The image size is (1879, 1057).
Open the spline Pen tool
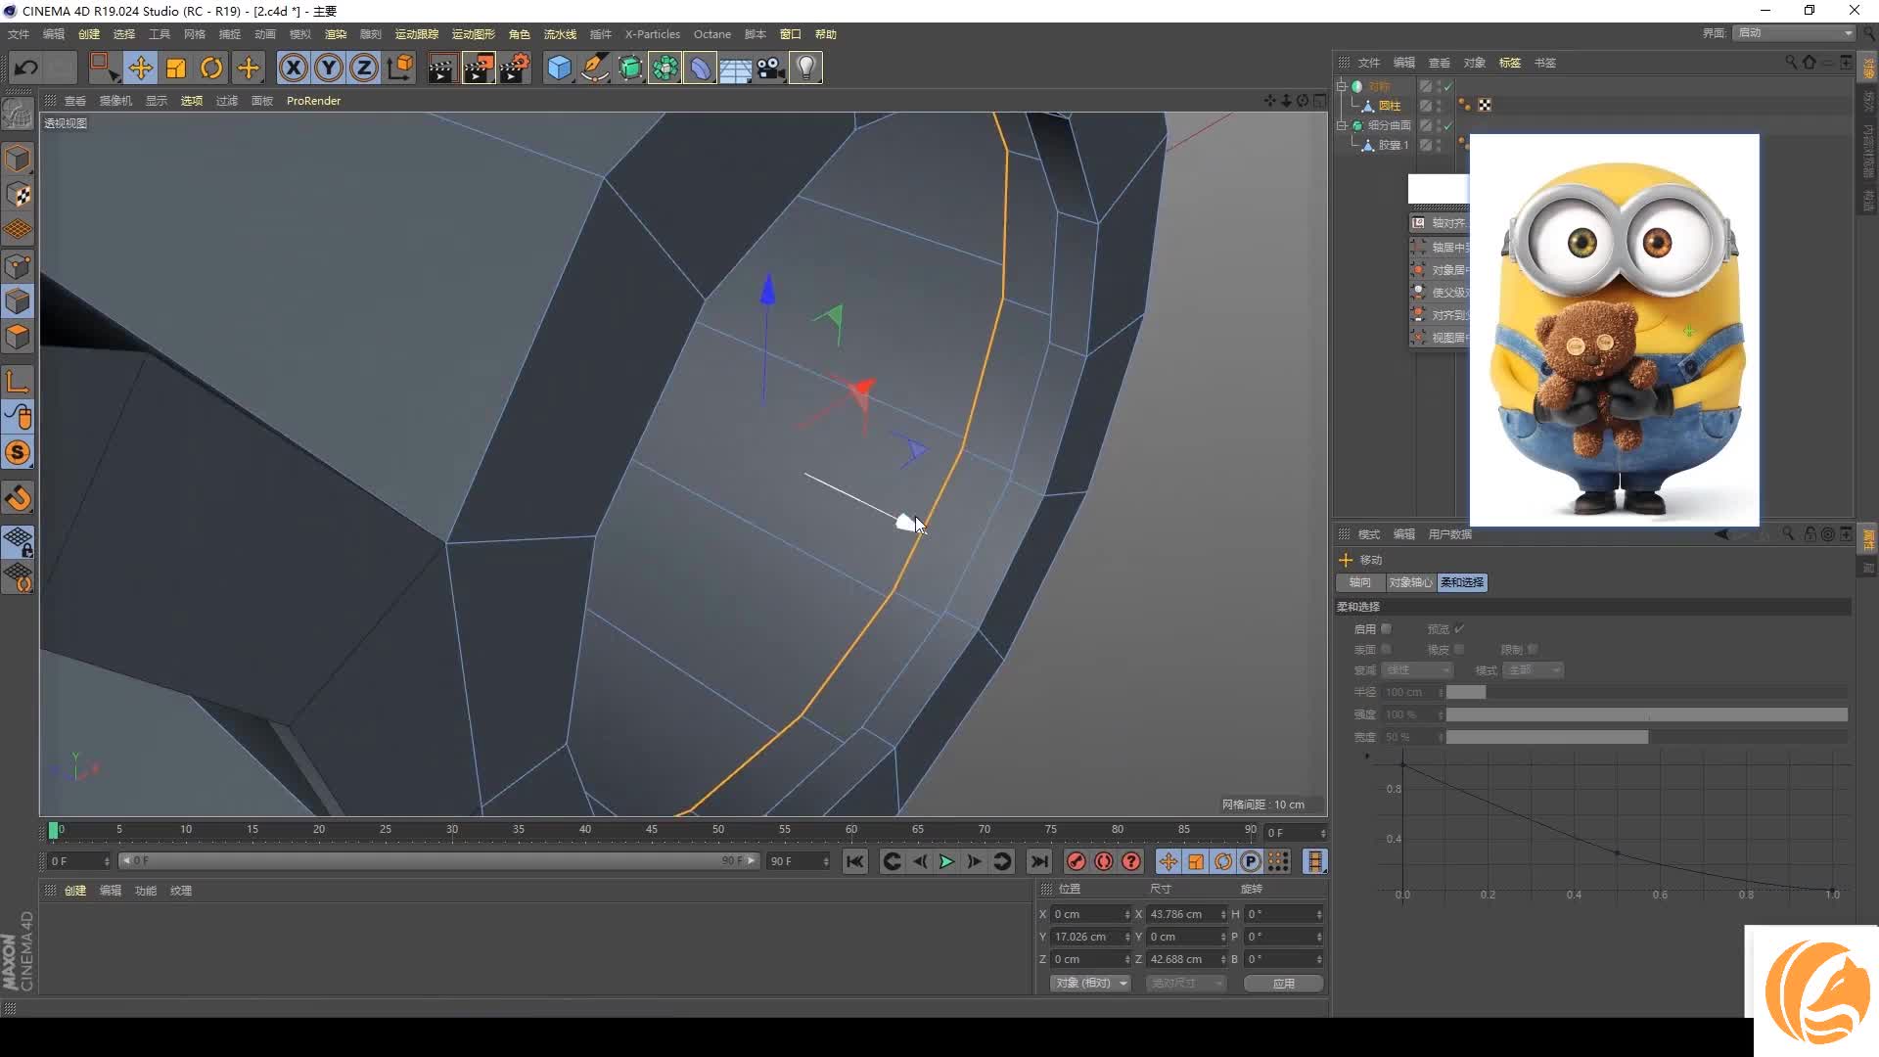tap(594, 68)
